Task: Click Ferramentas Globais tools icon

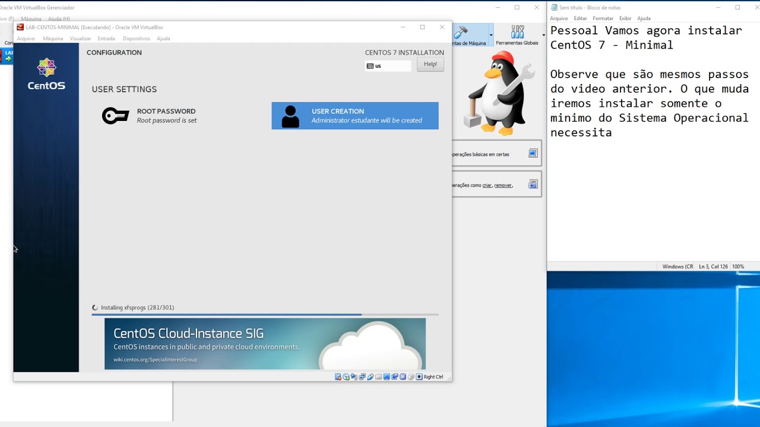Action: pyautogui.click(x=518, y=31)
